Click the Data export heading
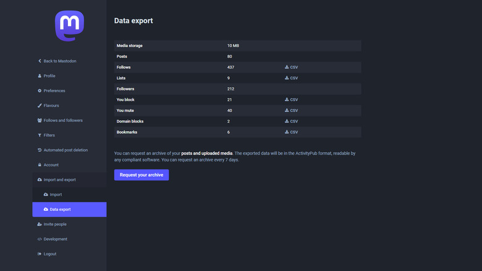The image size is (482, 271). click(x=133, y=20)
